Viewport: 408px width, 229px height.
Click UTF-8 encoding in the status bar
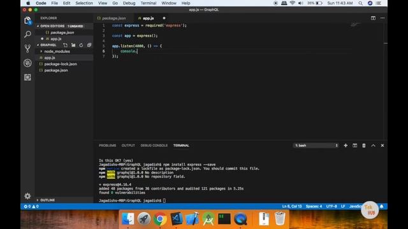click(331, 206)
